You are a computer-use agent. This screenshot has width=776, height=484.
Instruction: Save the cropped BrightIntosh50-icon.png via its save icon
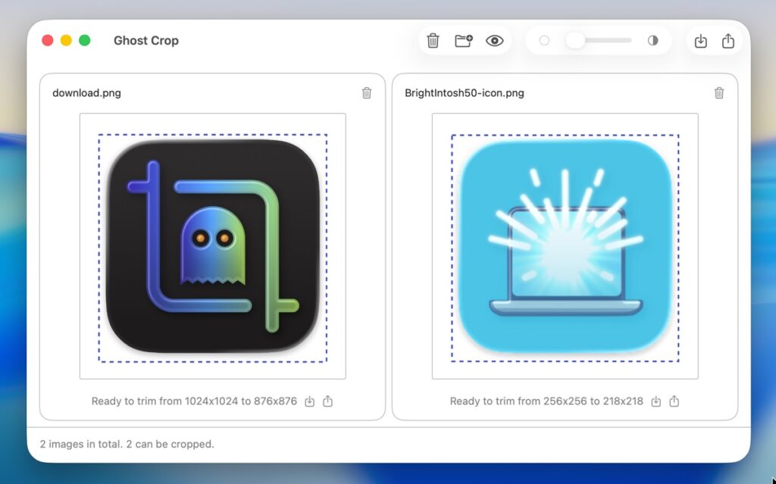tap(656, 401)
